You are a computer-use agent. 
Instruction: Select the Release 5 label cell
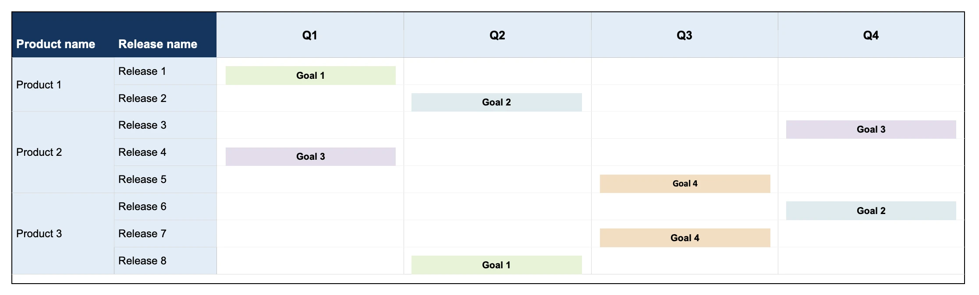pos(165,179)
